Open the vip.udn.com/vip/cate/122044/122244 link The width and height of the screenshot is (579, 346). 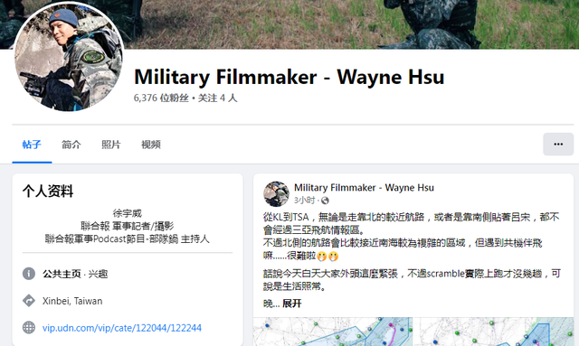pyautogui.click(x=122, y=328)
